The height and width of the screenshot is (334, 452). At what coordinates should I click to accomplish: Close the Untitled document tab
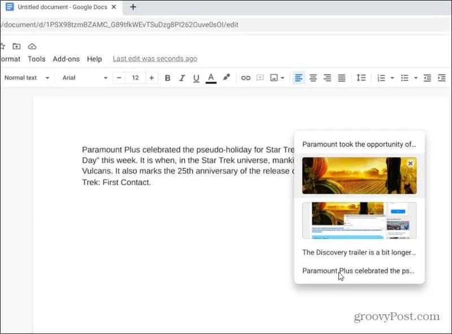(114, 7)
